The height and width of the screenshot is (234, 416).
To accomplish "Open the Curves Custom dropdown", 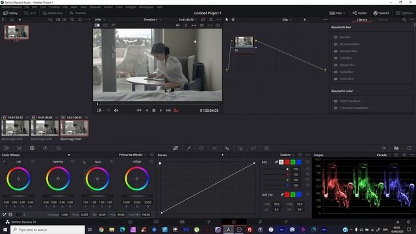I will 287,155.
